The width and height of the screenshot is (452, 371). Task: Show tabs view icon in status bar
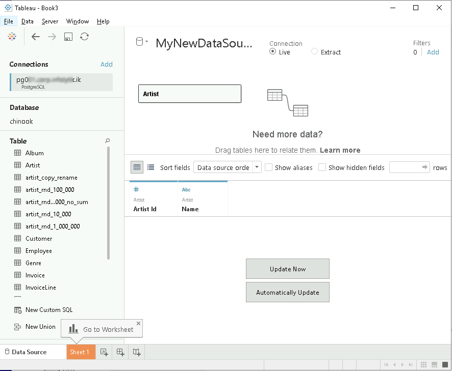[x=445, y=365]
